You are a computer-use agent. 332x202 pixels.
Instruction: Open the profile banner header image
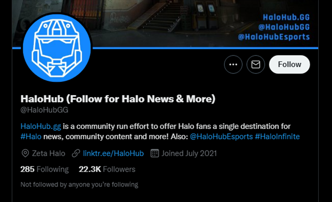165,24
